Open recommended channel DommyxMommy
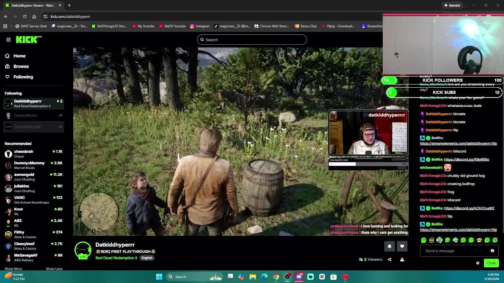 33,165
